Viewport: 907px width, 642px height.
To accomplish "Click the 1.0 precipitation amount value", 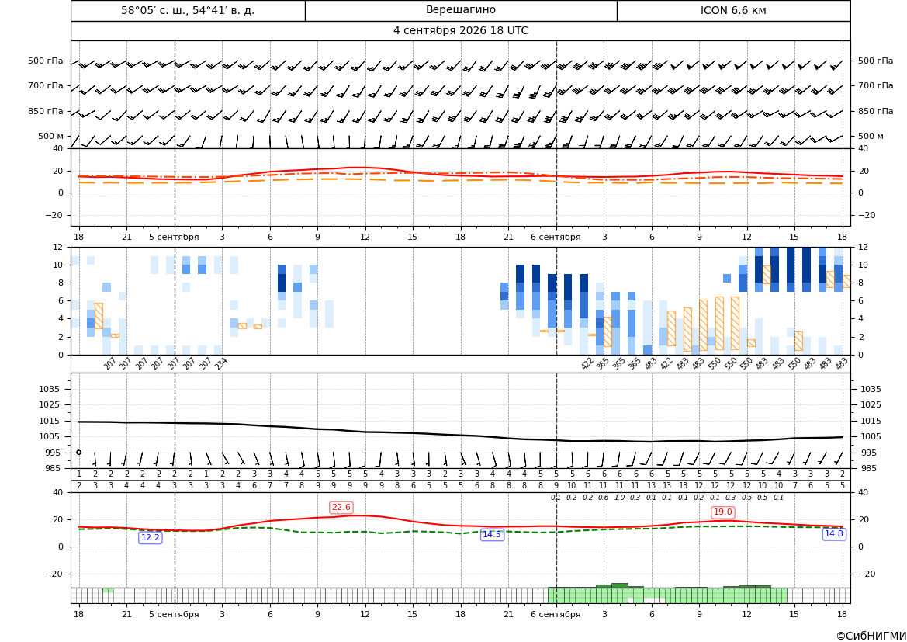I will [x=619, y=498].
